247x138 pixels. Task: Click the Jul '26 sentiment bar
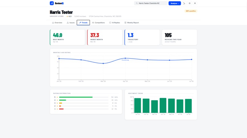point(188,106)
